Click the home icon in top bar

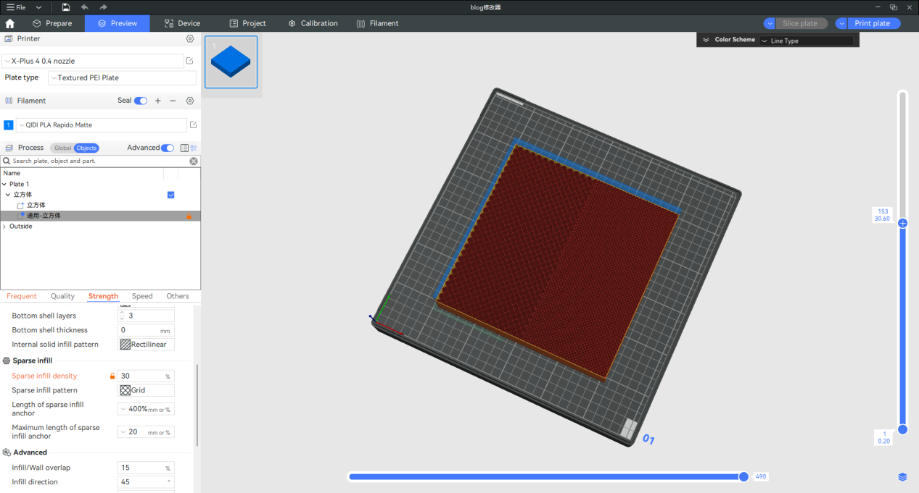(9, 23)
